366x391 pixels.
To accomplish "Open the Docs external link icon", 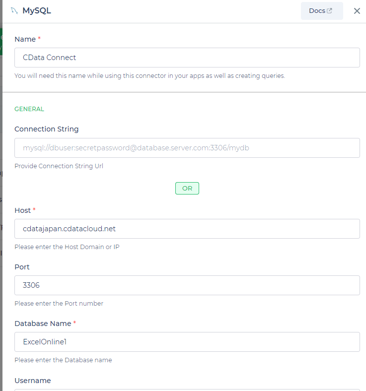I will (329, 11).
